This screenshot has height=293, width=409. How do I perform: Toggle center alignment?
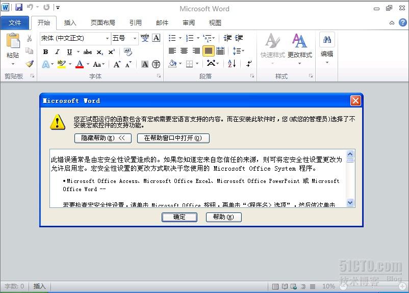click(184, 51)
